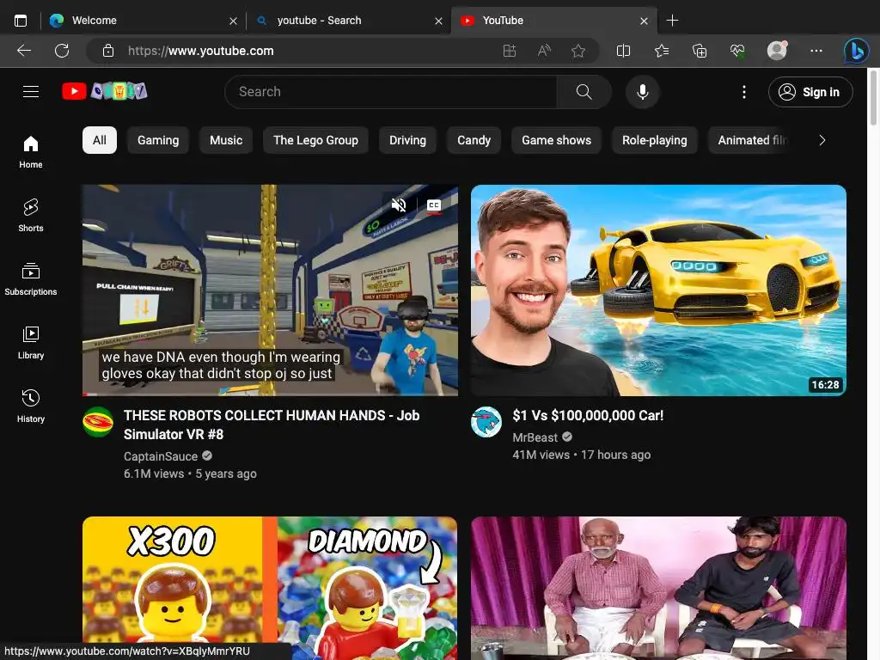Go to Home in sidebar
This screenshot has width=880, height=660.
click(x=31, y=151)
